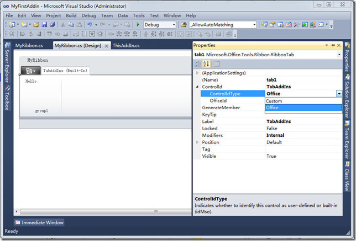Click the Bring to Front layout icon
The height and width of the screenshot is (241, 356).
point(200,34)
